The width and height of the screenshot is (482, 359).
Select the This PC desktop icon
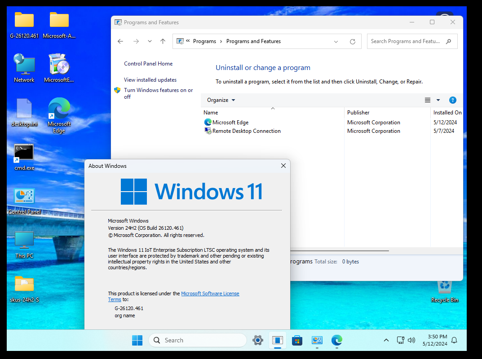24,245
